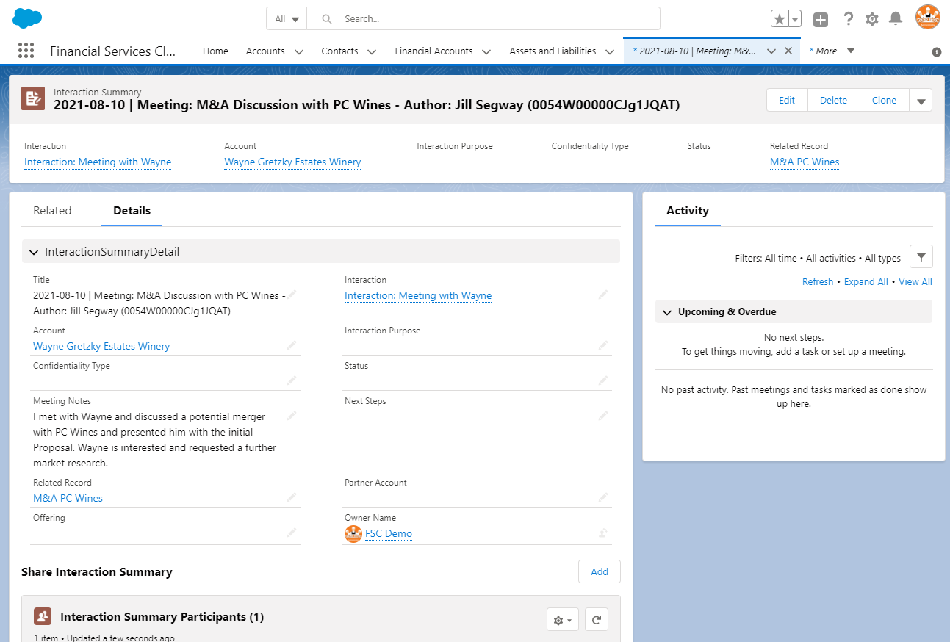The width and height of the screenshot is (950, 642).
Task: Click the View All link
Action: (x=915, y=281)
